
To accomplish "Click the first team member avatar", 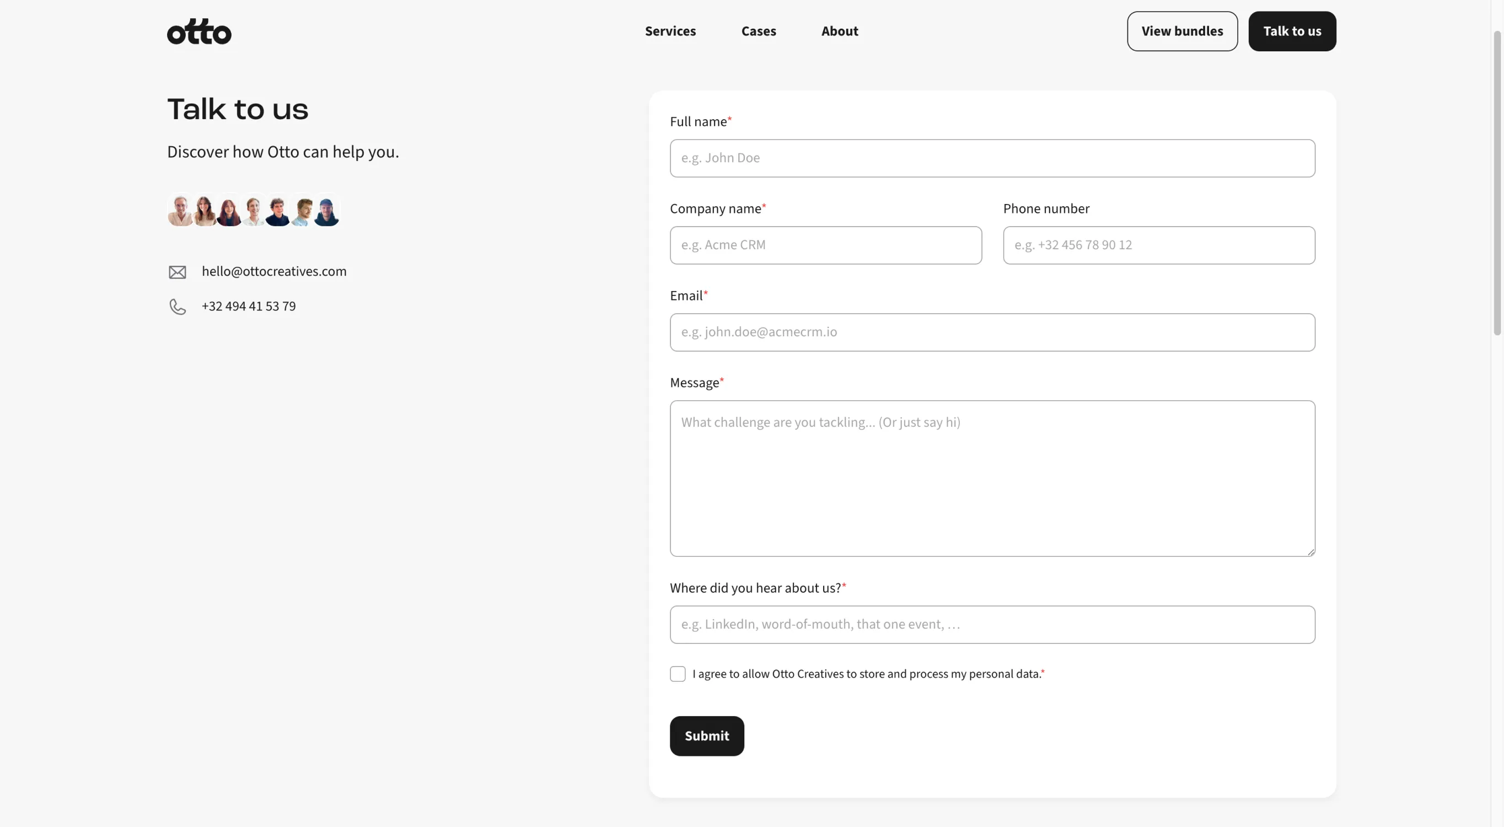I will point(180,211).
